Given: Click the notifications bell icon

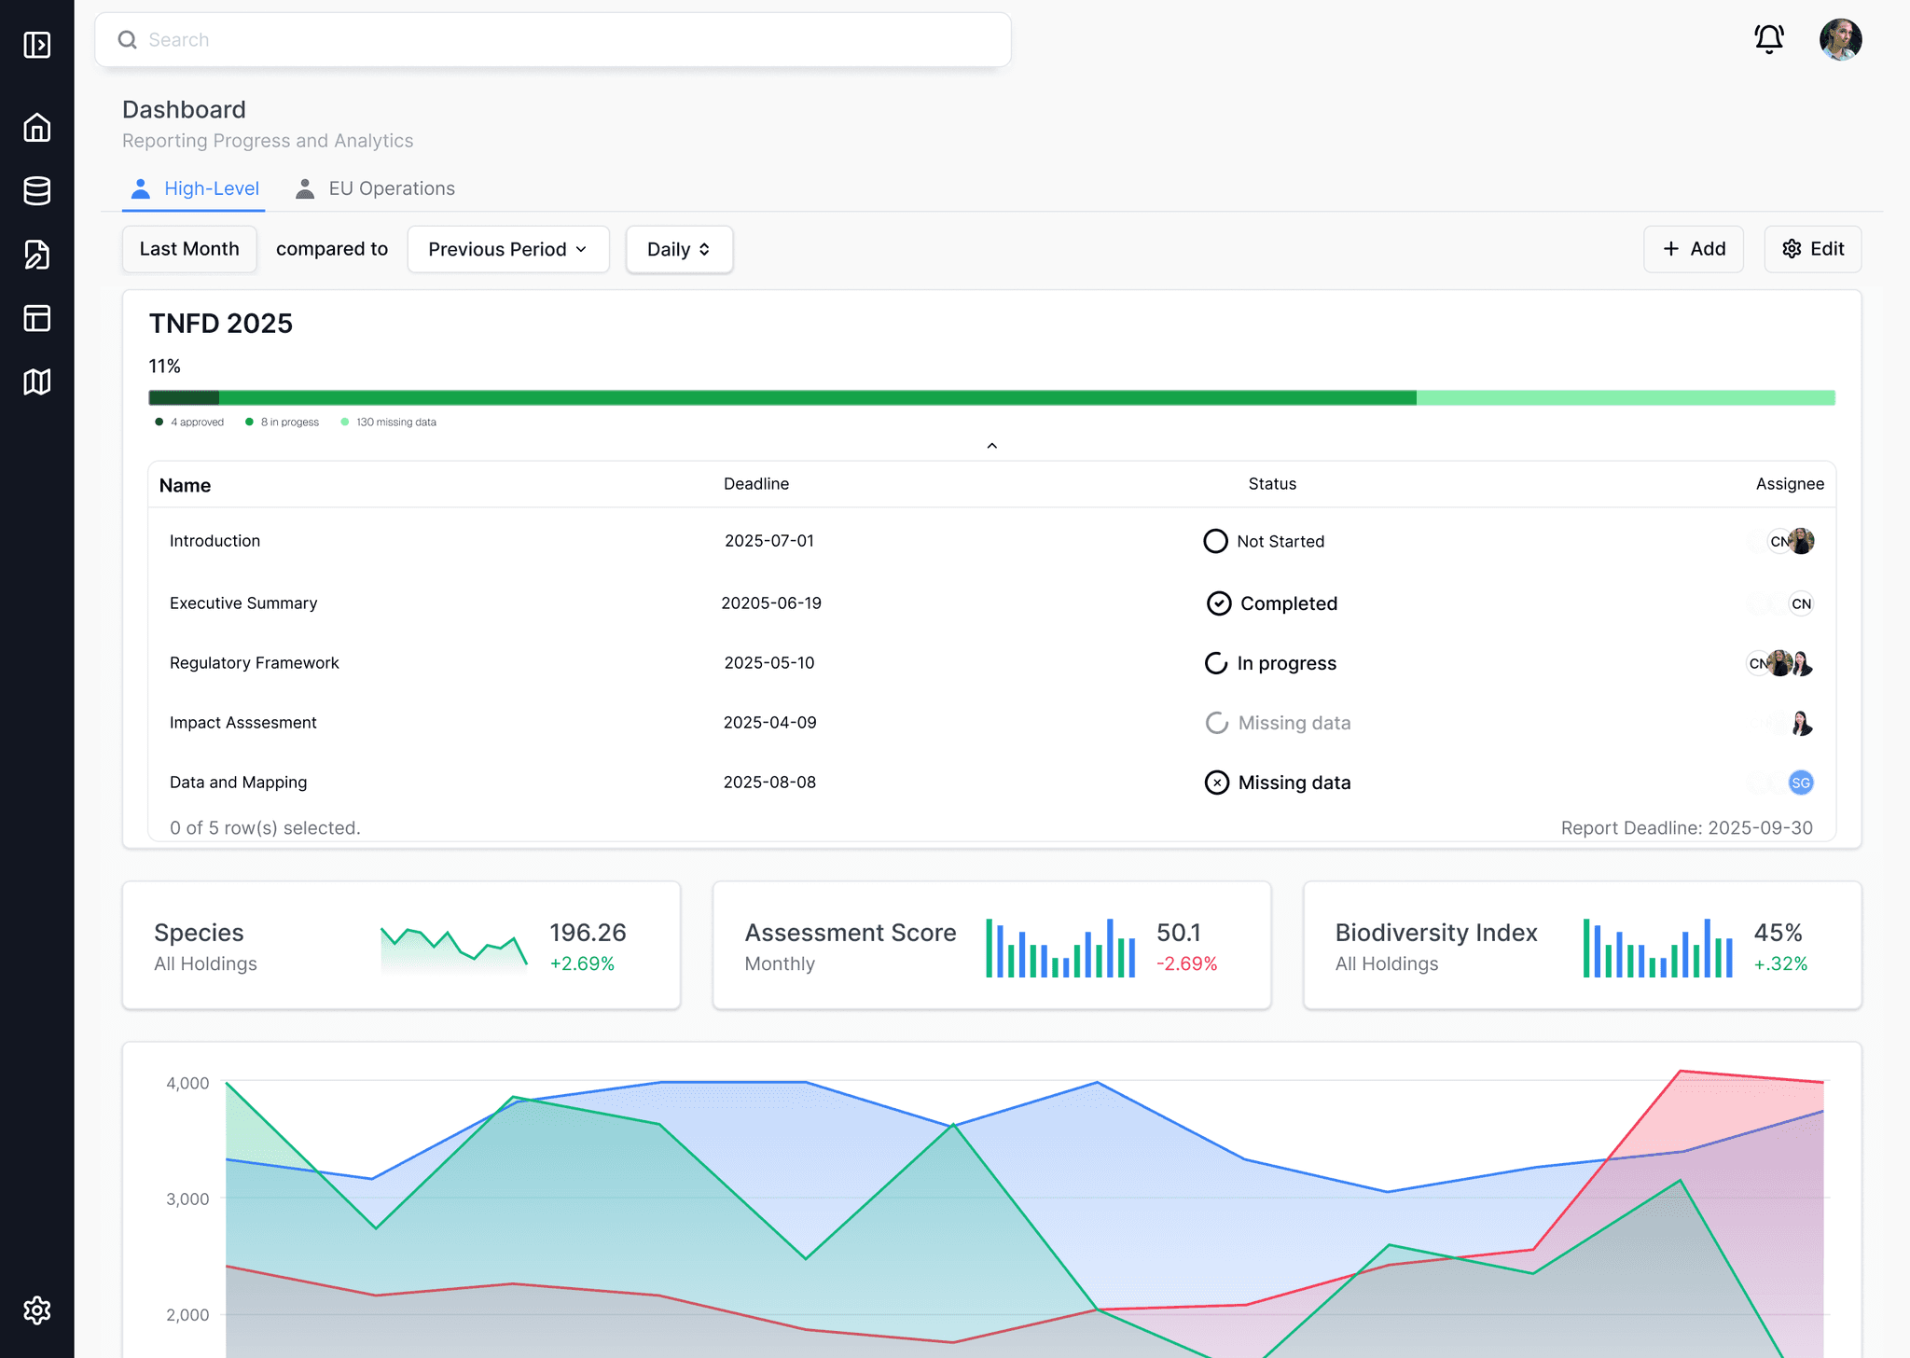Looking at the screenshot, I should tap(1768, 39).
